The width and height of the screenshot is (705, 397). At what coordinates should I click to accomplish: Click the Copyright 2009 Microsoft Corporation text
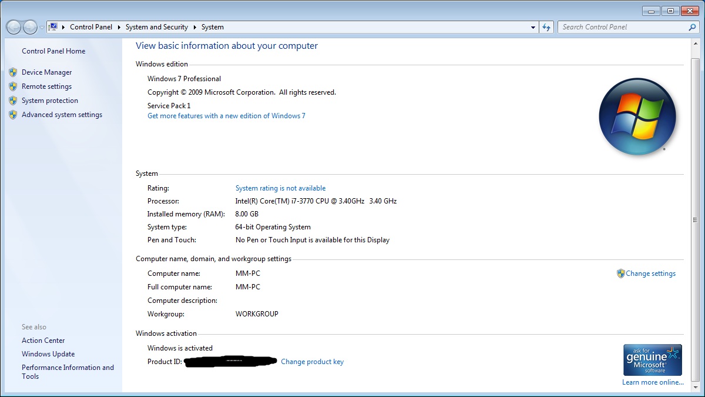(x=241, y=92)
